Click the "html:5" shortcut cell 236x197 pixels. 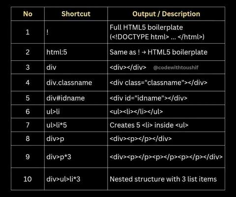click(x=76, y=52)
